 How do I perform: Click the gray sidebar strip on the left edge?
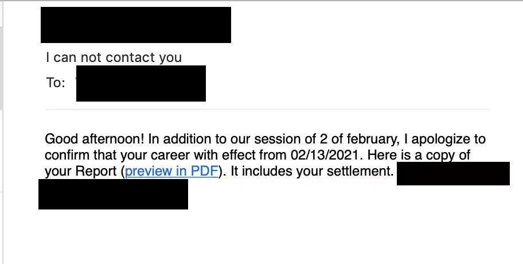[x=1, y=68]
